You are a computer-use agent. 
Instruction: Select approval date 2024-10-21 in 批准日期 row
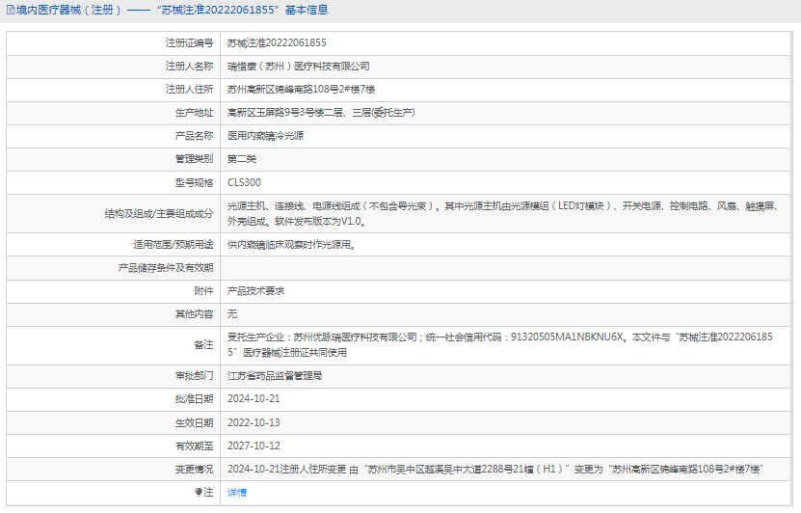(x=254, y=398)
